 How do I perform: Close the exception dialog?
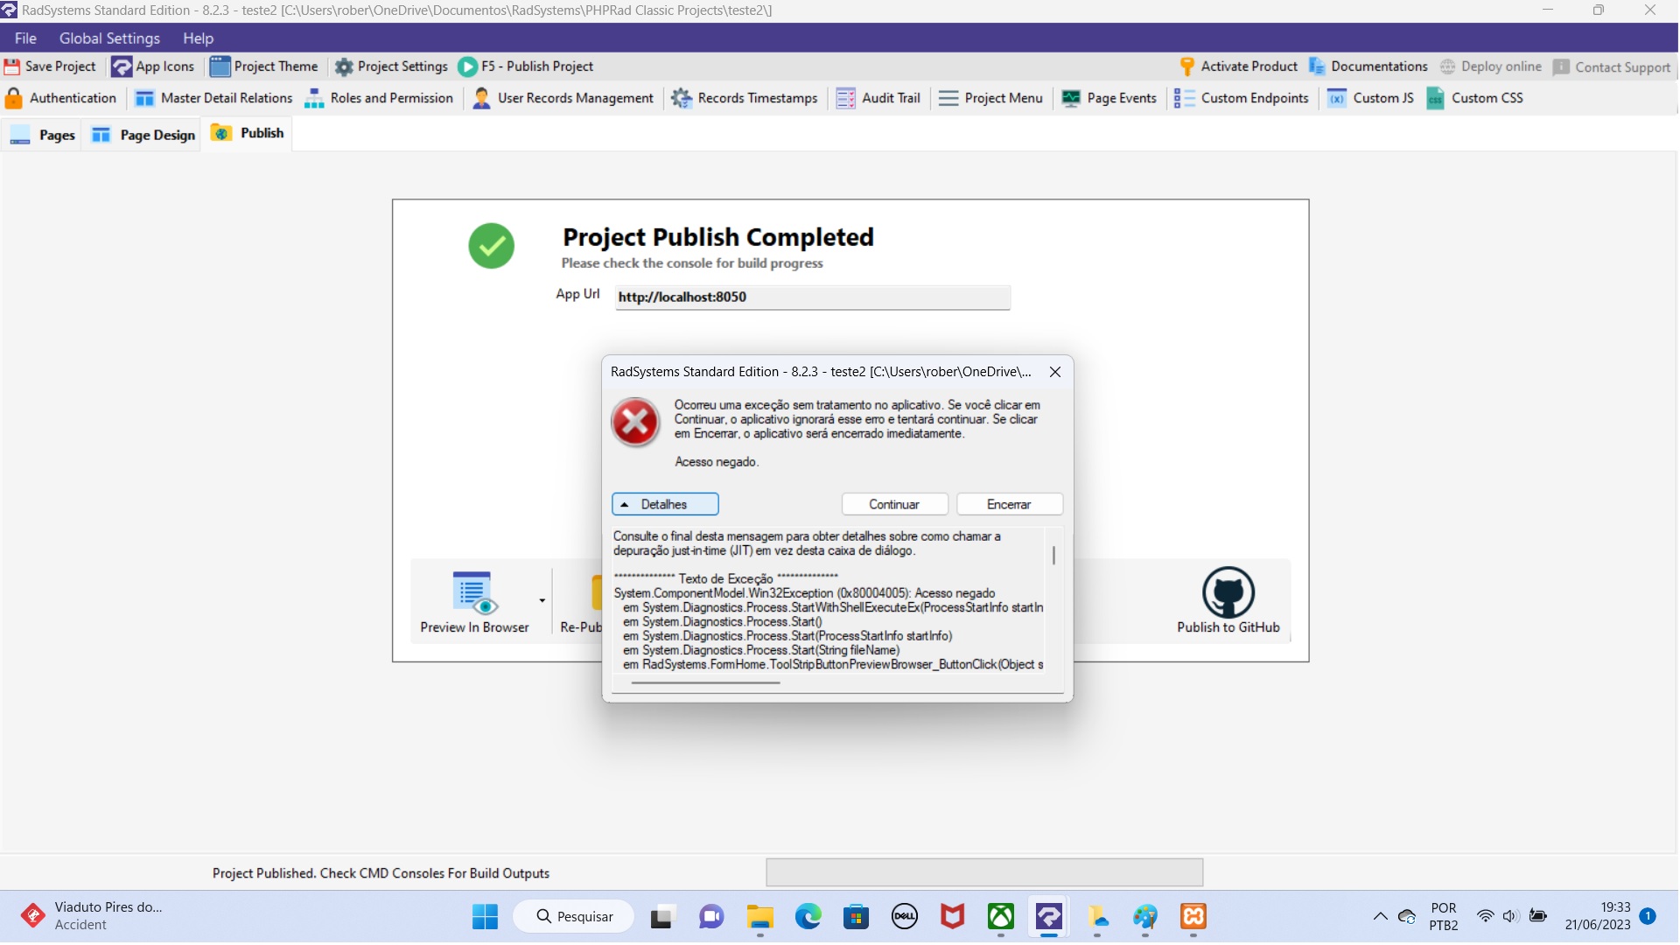(x=1055, y=372)
